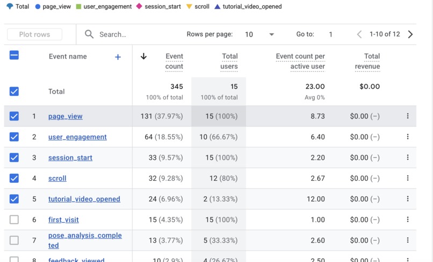433x262 pixels.
Task: Sort by Event count per active user header
Action: tap(300, 61)
